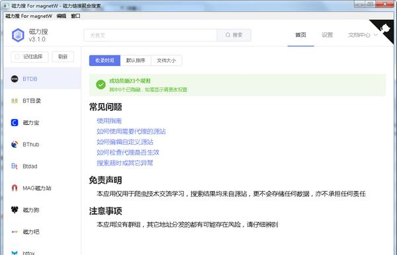
Task: Click the 磁力宝 blue C icon
Action: tap(15, 123)
